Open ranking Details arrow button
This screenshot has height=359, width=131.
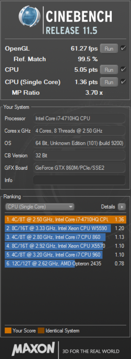click(x=121, y=207)
